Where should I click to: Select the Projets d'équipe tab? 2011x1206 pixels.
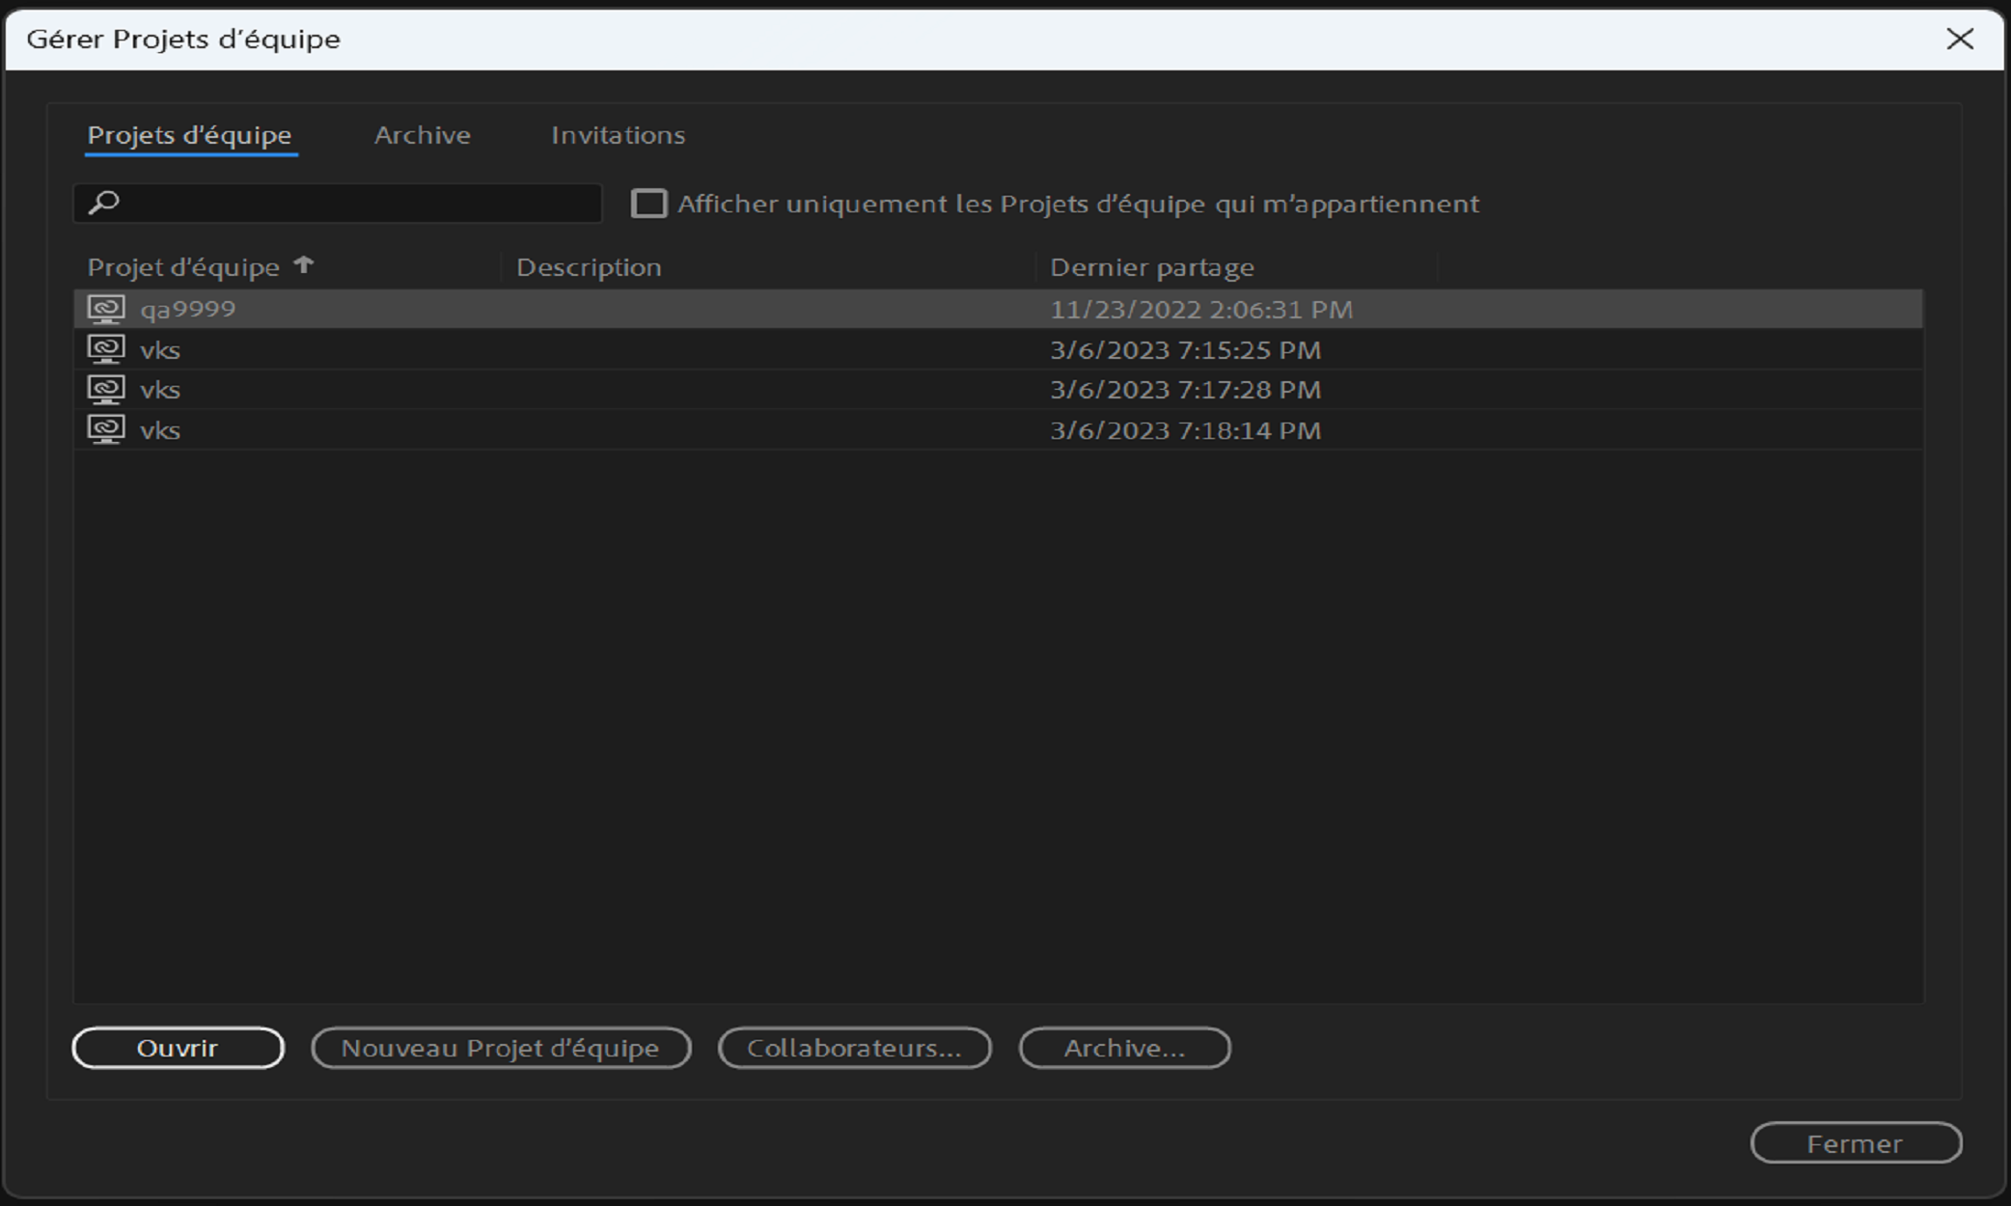coord(189,135)
